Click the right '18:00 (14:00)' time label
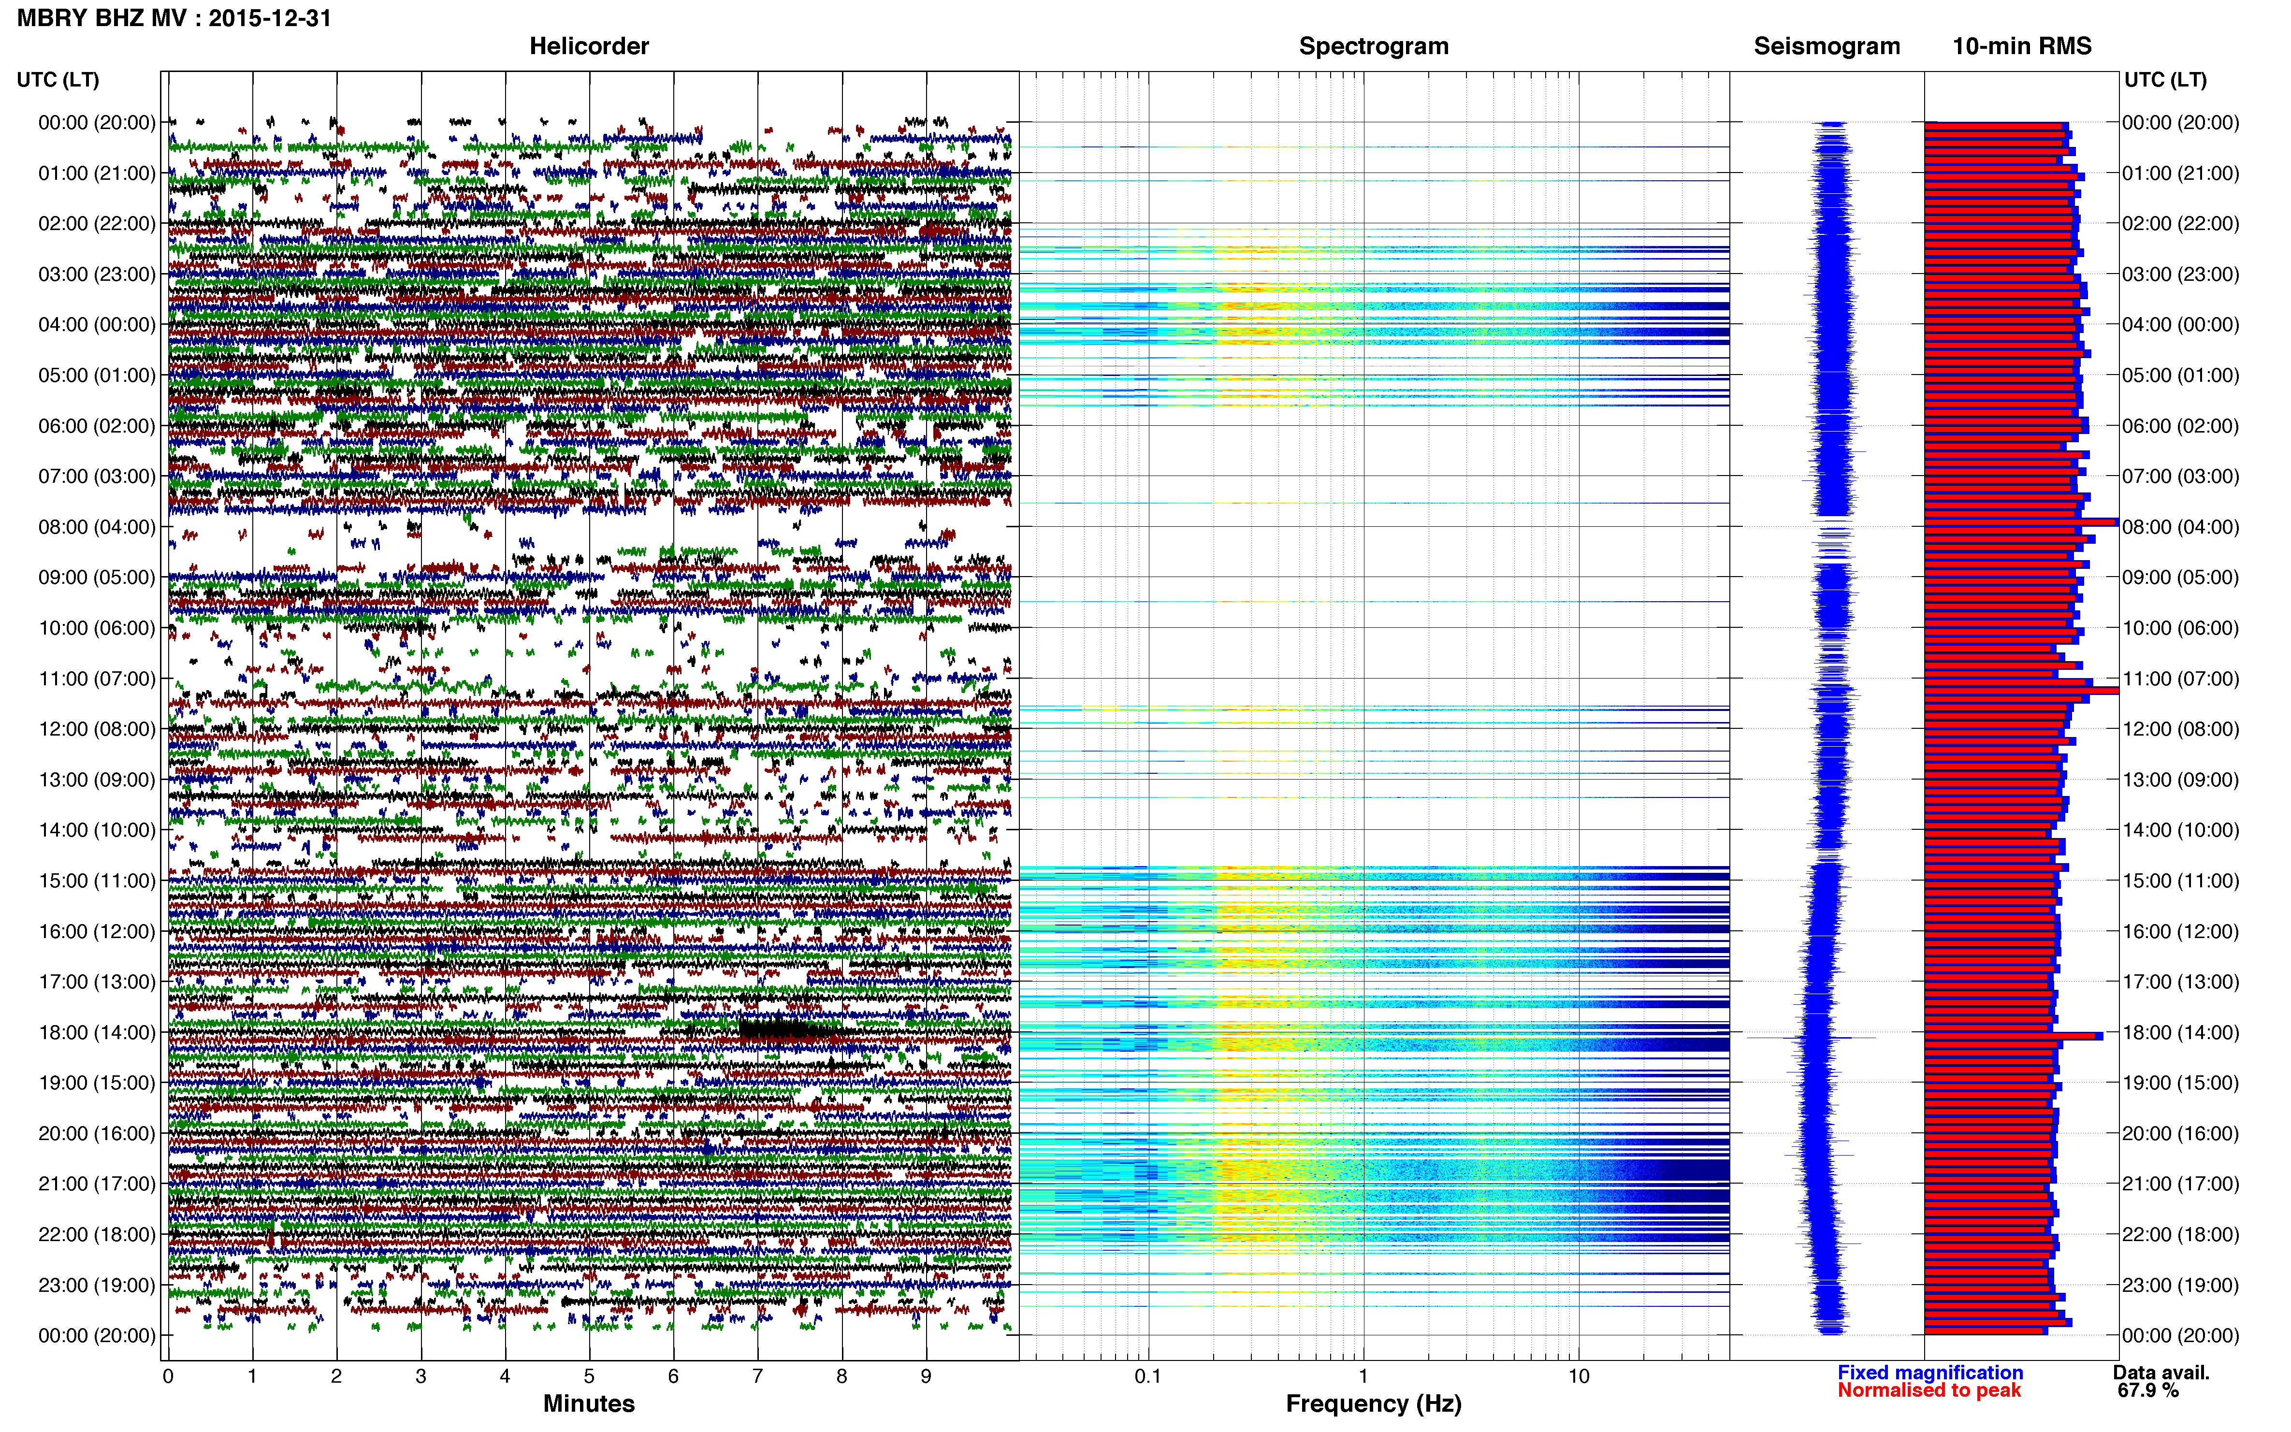 (2180, 1032)
